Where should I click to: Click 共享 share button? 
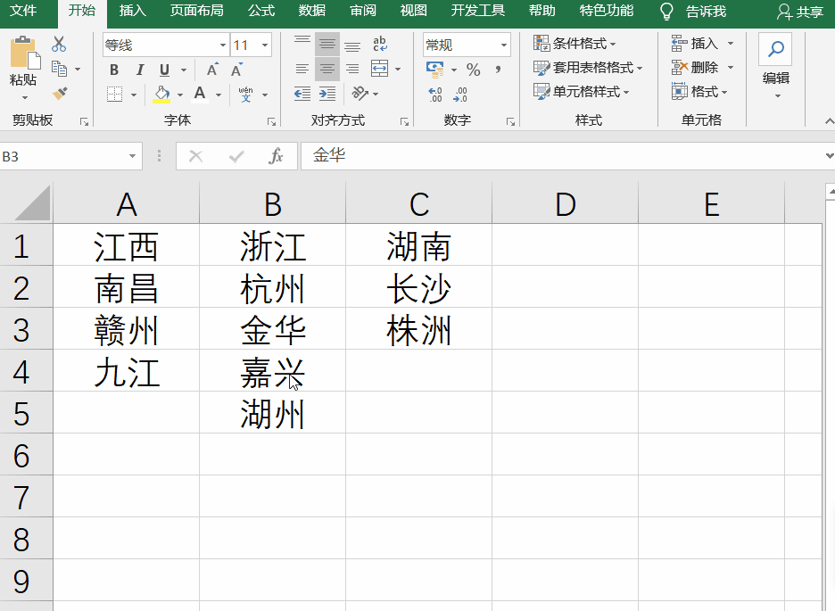(x=800, y=12)
